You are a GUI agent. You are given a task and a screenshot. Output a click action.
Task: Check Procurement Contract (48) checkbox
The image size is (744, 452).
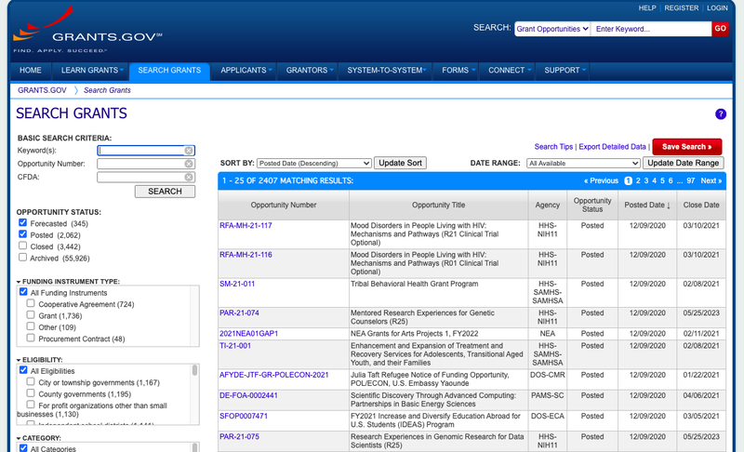point(31,338)
